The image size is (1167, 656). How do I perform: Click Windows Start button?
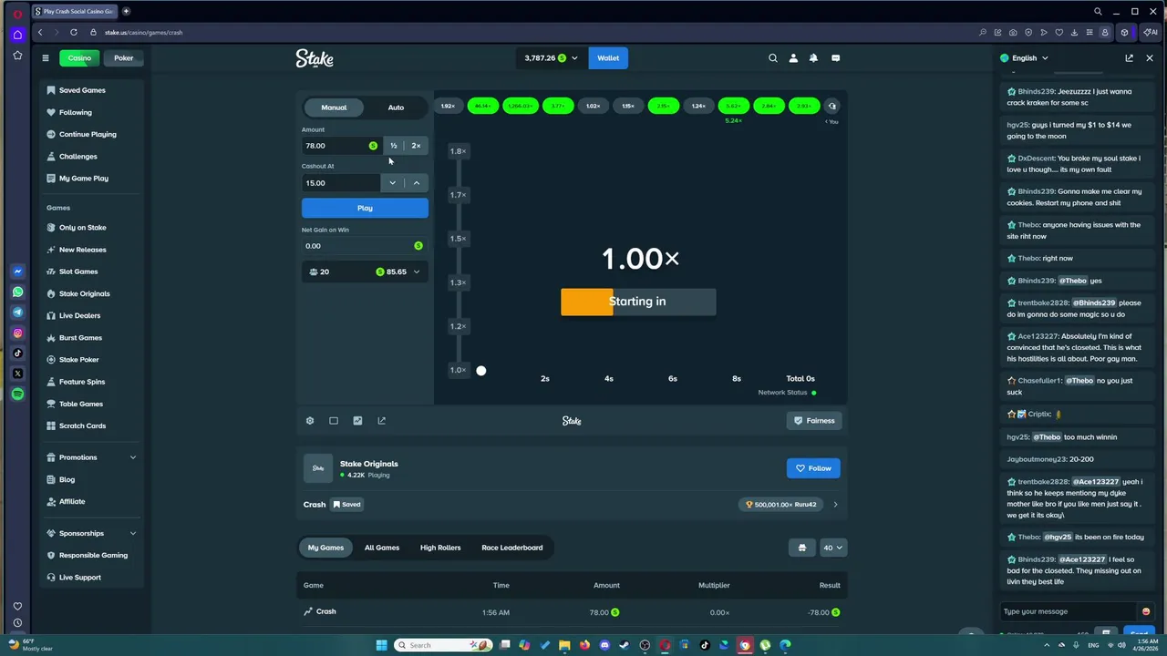pos(381,645)
